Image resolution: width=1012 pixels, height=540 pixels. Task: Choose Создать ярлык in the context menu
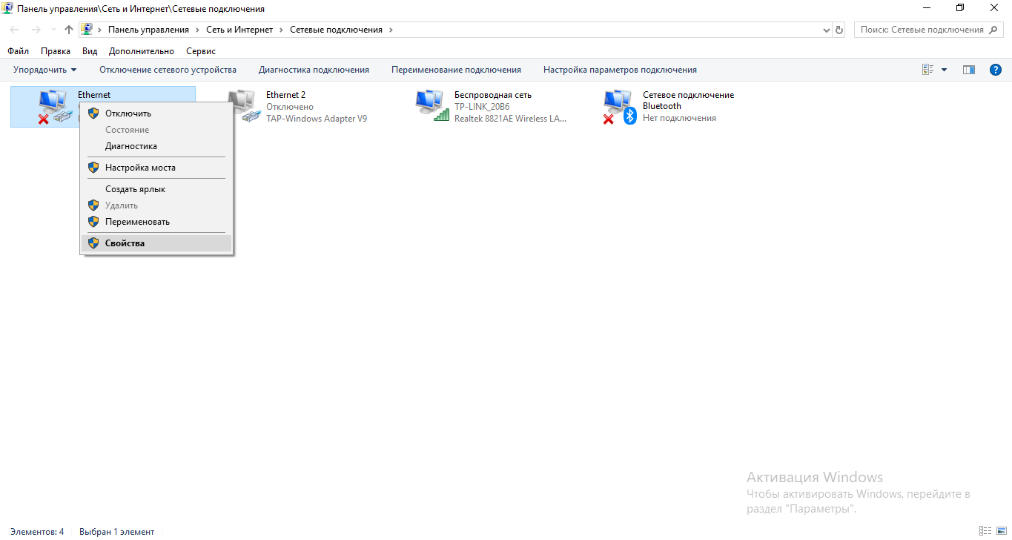[156, 189]
